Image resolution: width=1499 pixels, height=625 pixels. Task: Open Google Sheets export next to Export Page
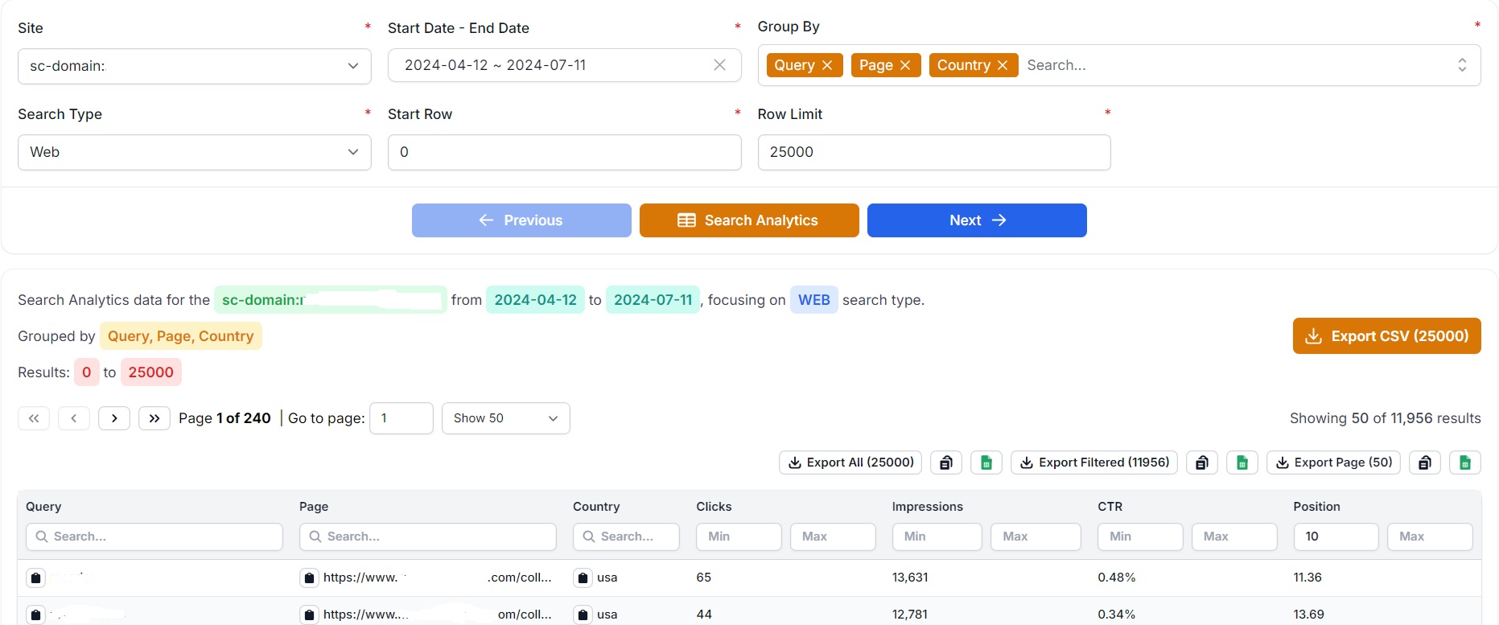click(x=1464, y=463)
